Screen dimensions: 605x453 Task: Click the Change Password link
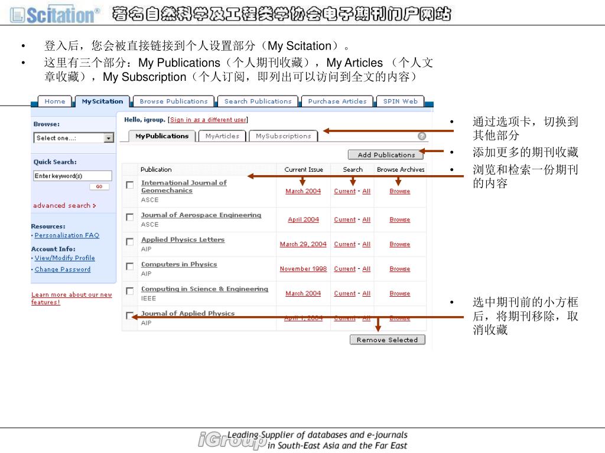tap(63, 269)
